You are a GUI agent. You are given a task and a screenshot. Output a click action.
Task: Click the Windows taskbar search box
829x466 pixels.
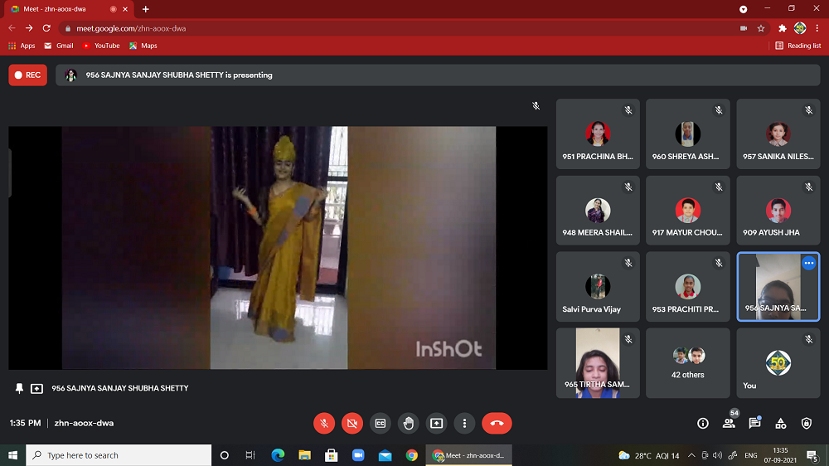(x=120, y=455)
